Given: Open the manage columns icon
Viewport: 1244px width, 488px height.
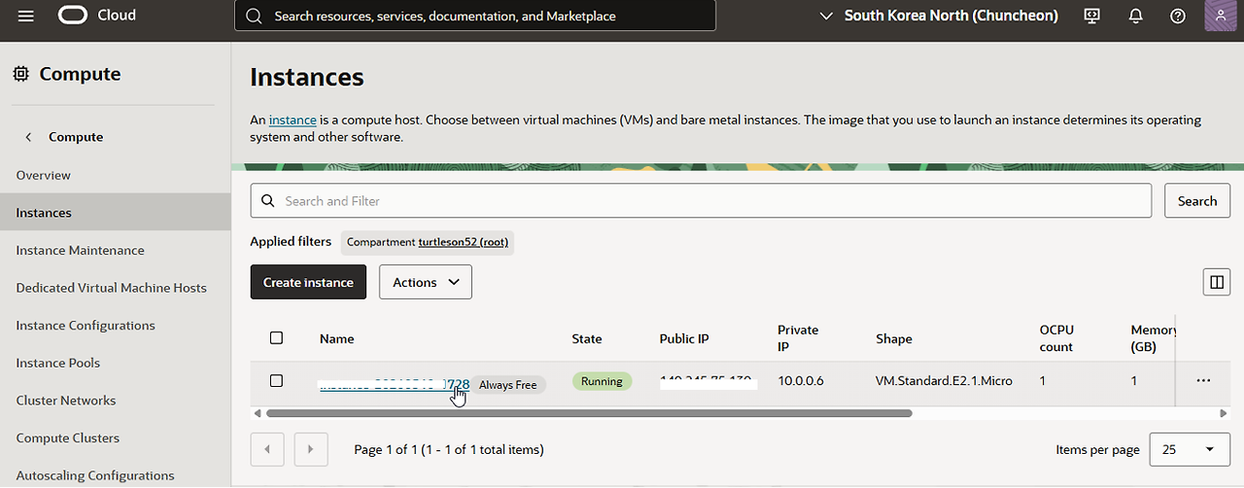Looking at the screenshot, I should [1216, 282].
